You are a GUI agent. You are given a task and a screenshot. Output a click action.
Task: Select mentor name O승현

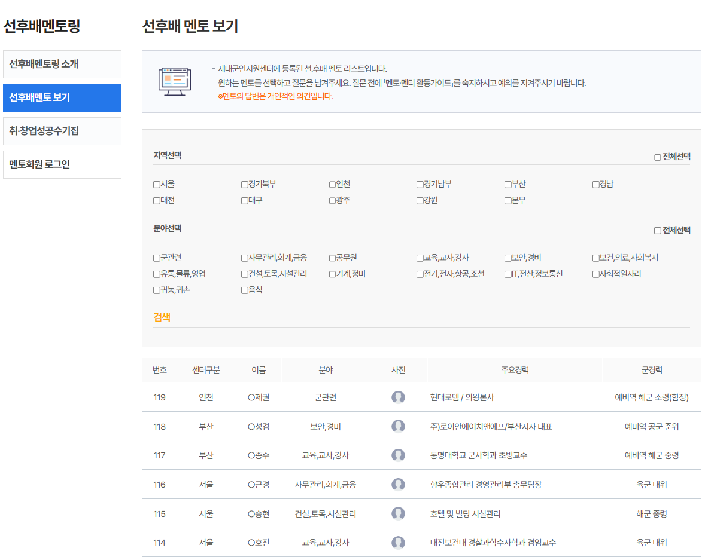[259, 514]
